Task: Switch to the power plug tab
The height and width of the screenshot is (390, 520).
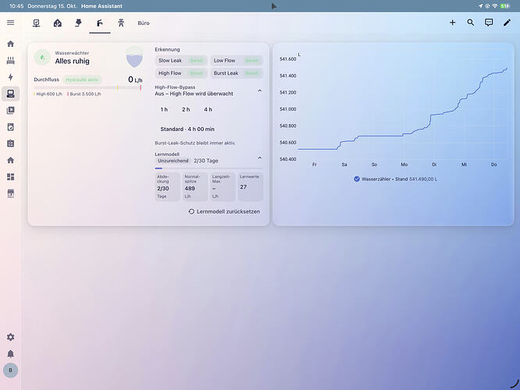Action: click(x=78, y=23)
